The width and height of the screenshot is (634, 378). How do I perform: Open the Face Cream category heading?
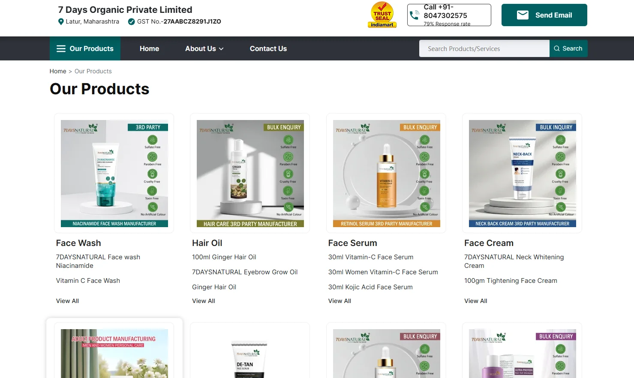(x=489, y=243)
